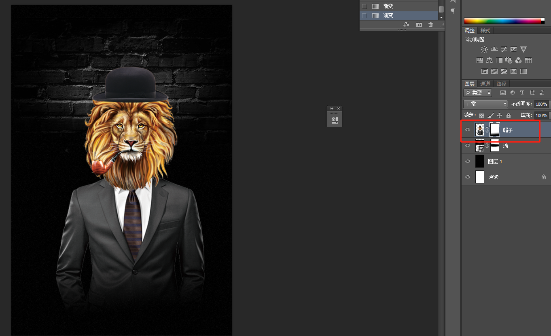The height and width of the screenshot is (336, 551).
Task: Add a Photo Filter adjustment
Action: [x=509, y=61]
